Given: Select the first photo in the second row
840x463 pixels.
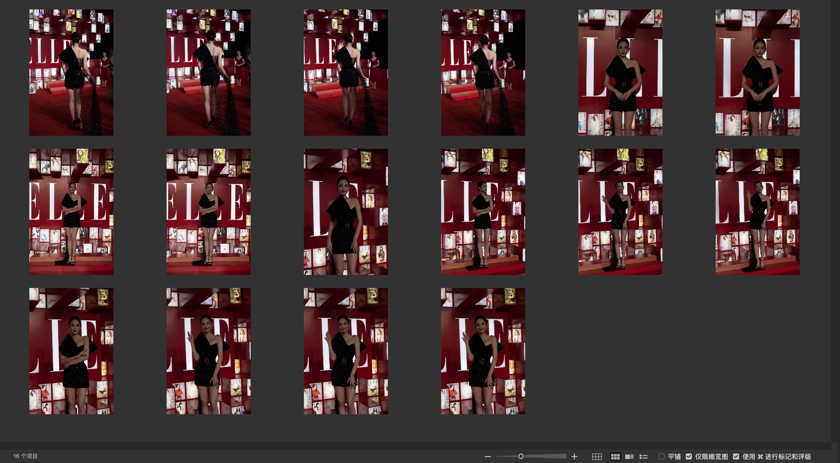Looking at the screenshot, I should 71,212.
